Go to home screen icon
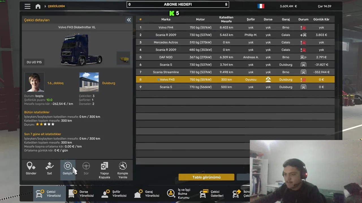The height and width of the screenshot is (203, 362). pyautogui.click(x=38, y=6)
